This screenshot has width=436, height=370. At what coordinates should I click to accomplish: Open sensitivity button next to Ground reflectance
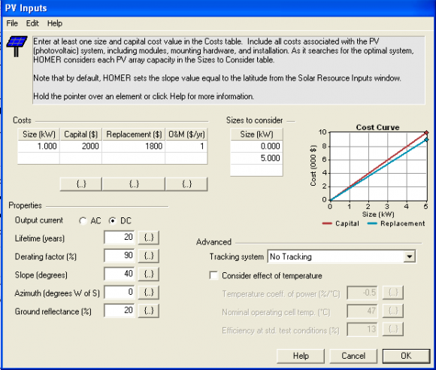click(x=149, y=311)
